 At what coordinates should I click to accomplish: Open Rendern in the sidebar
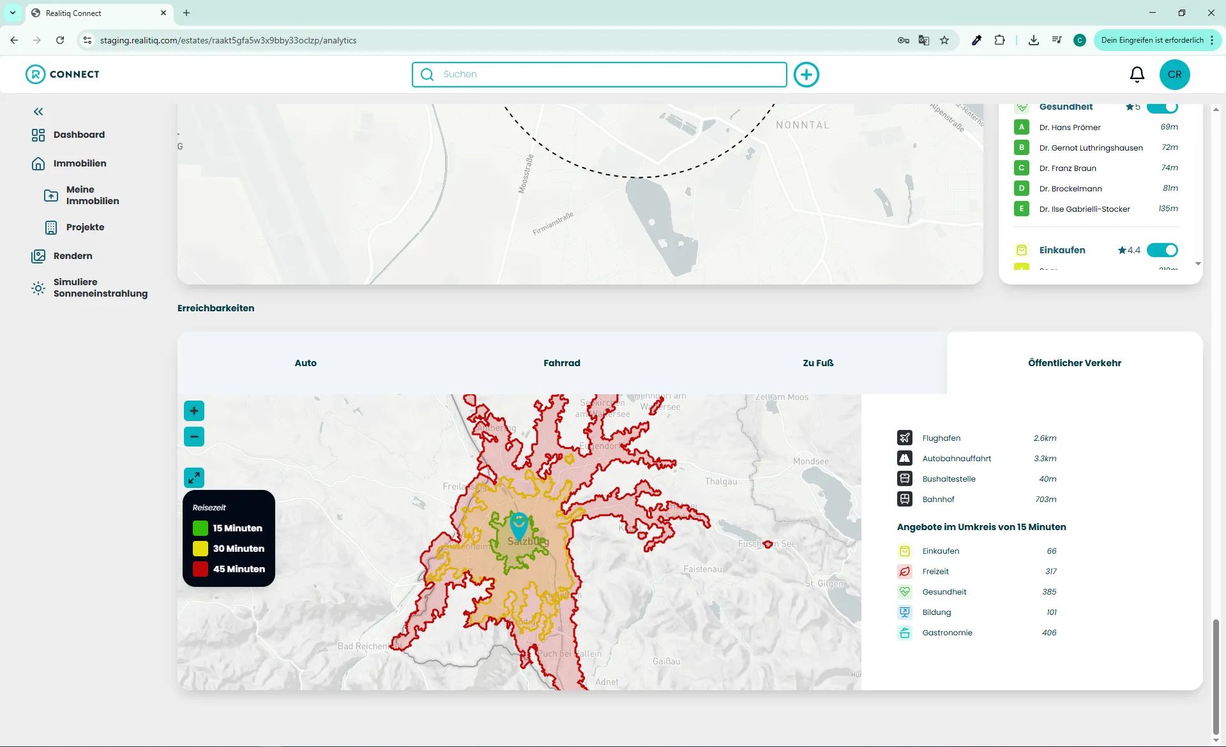click(73, 256)
